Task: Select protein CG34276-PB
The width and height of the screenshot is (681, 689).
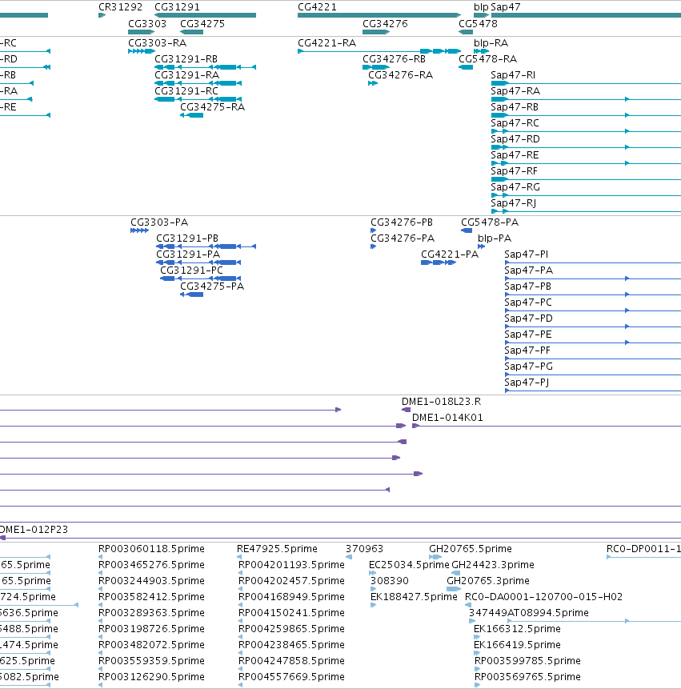Action: pos(402,222)
